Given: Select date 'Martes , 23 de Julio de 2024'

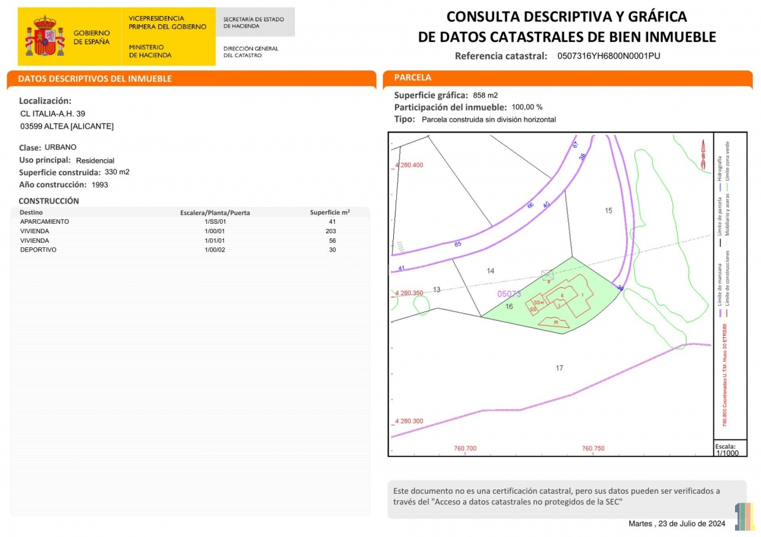Looking at the screenshot, I should click(x=677, y=524).
